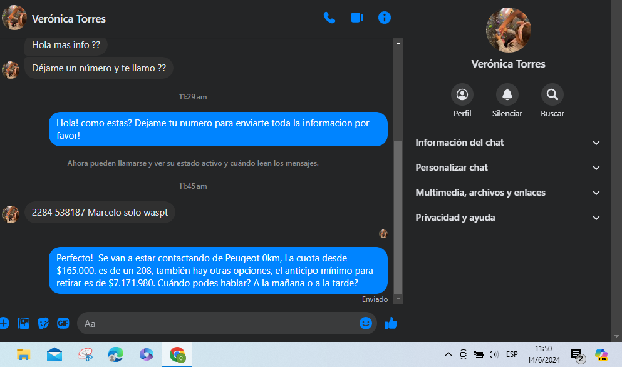The image size is (622, 367).
Task: Click the Aa message input field
Action: coord(219,324)
